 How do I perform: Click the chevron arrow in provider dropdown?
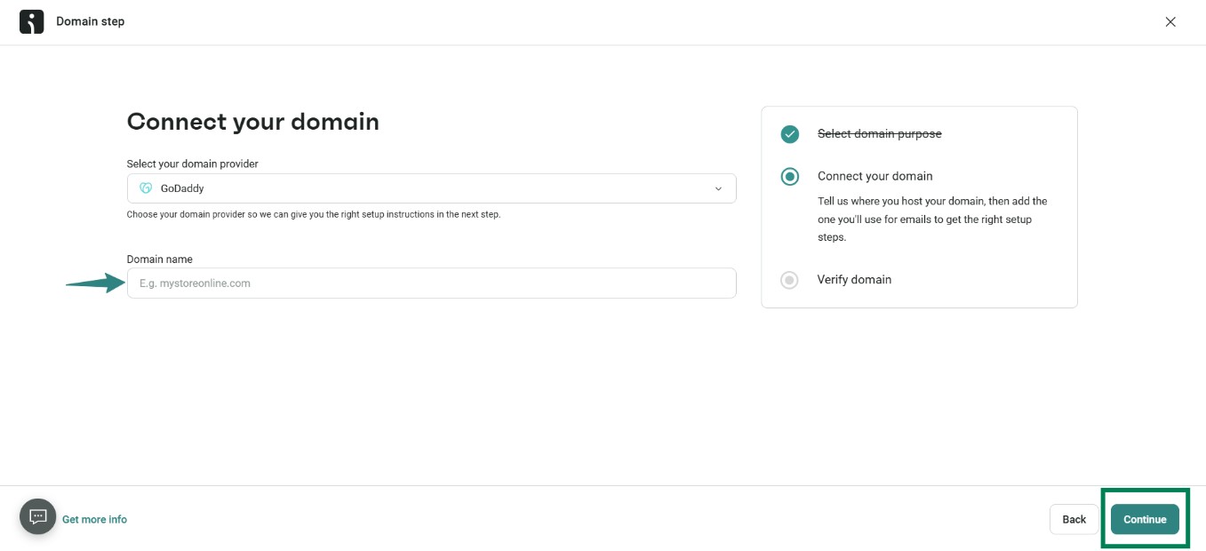point(718,188)
